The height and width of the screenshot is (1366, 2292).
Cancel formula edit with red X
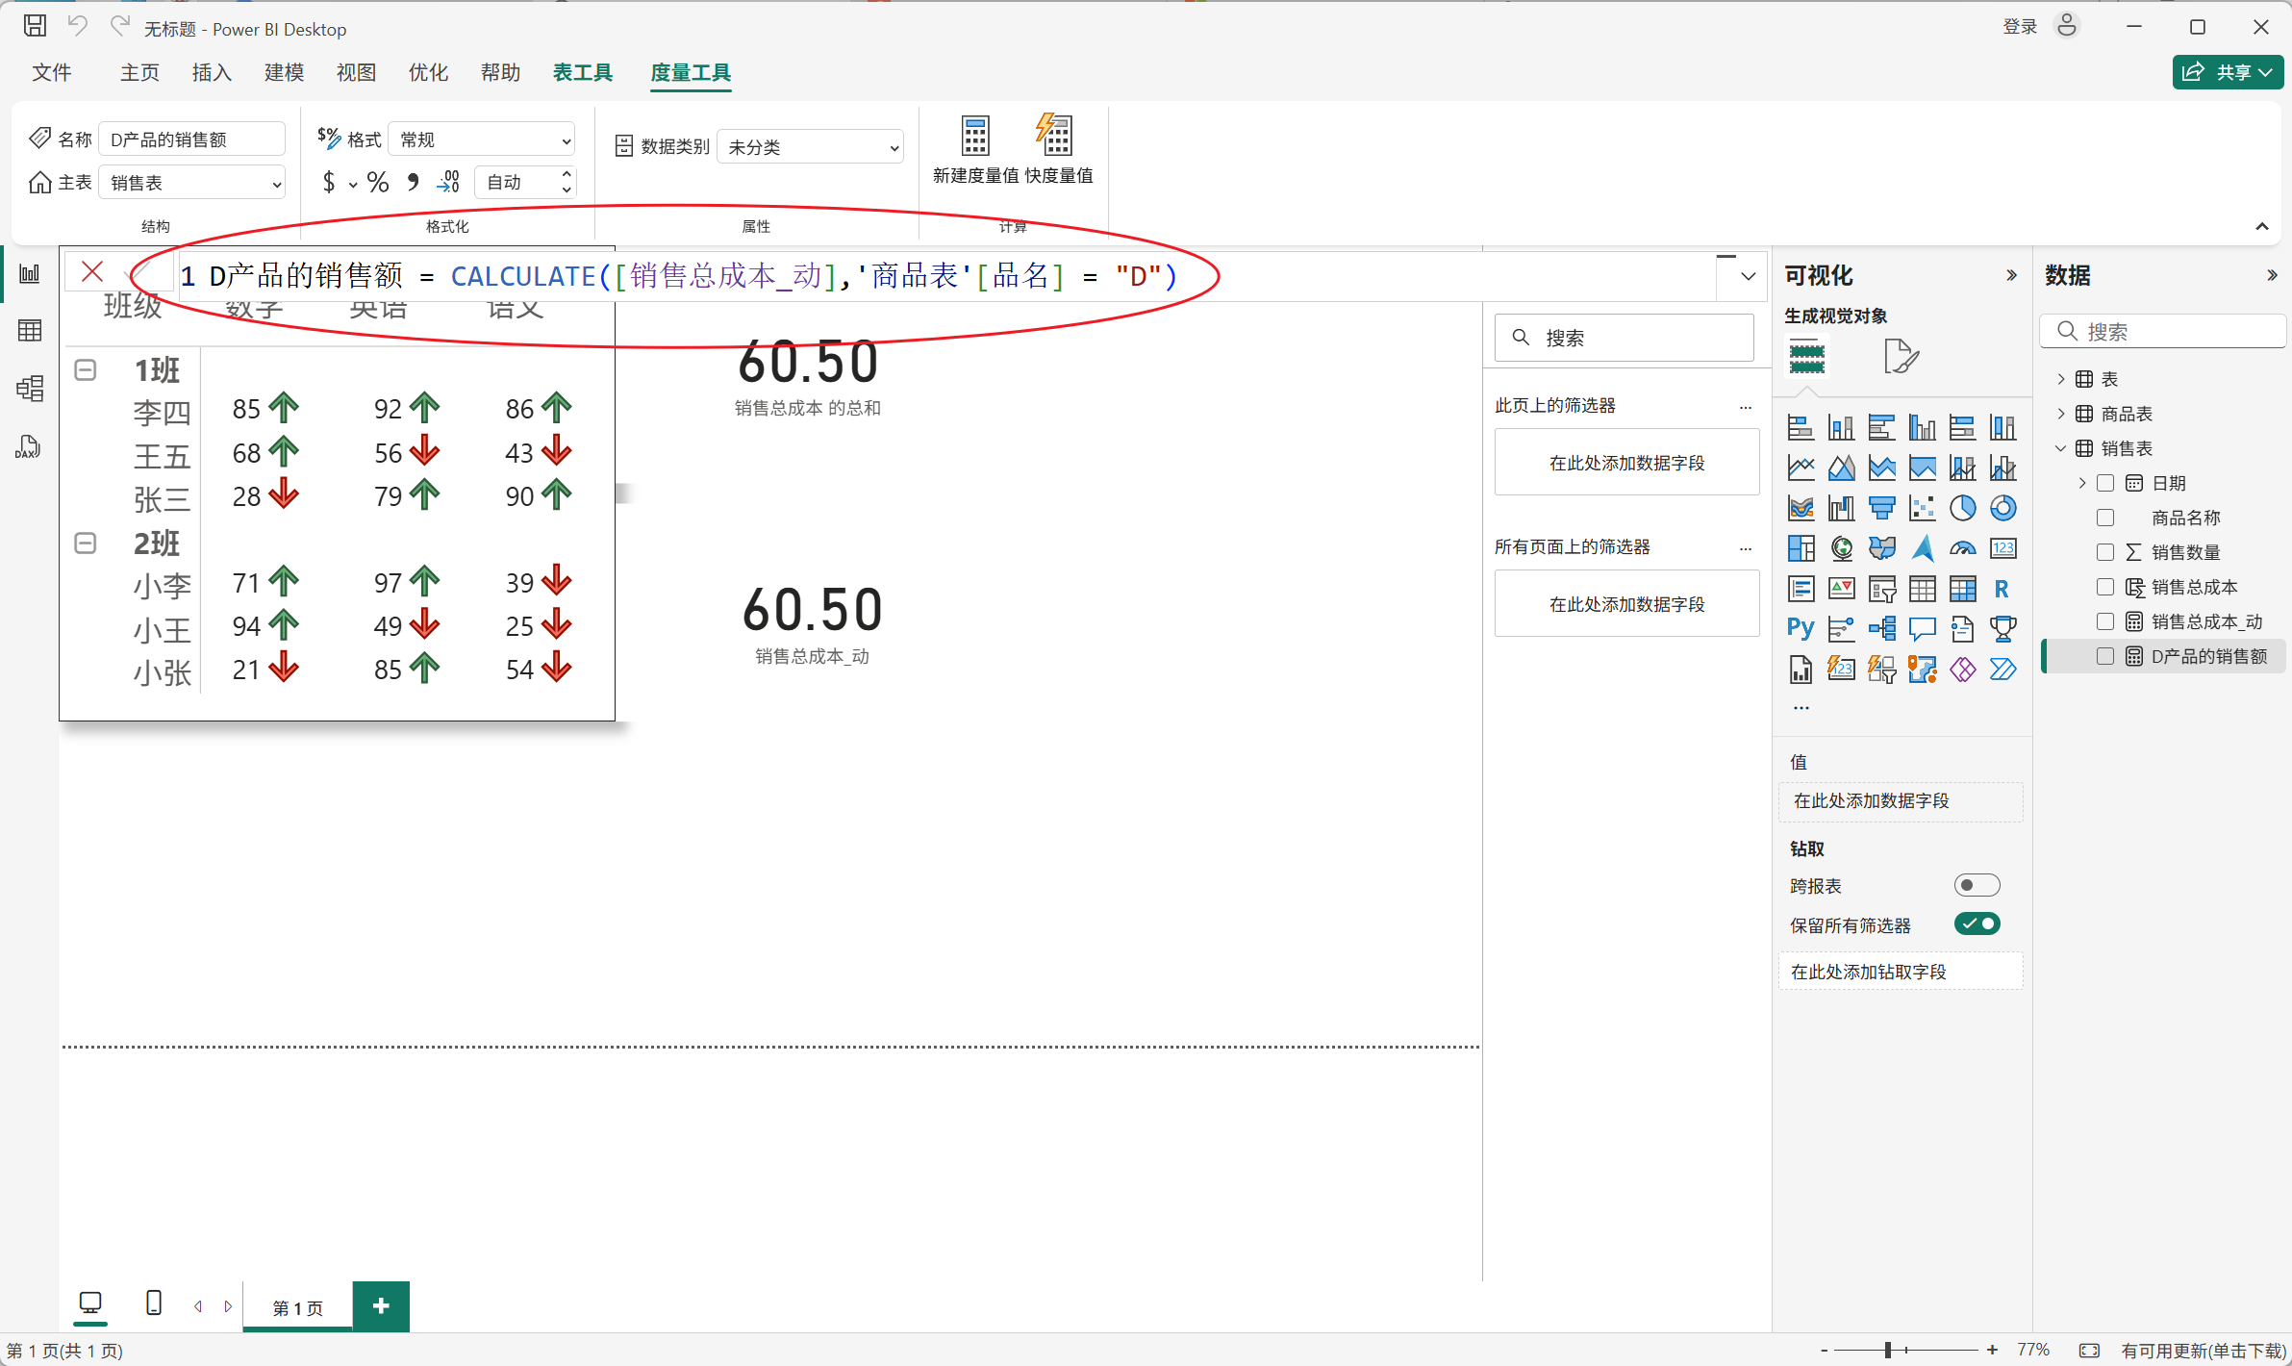point(92,272)
